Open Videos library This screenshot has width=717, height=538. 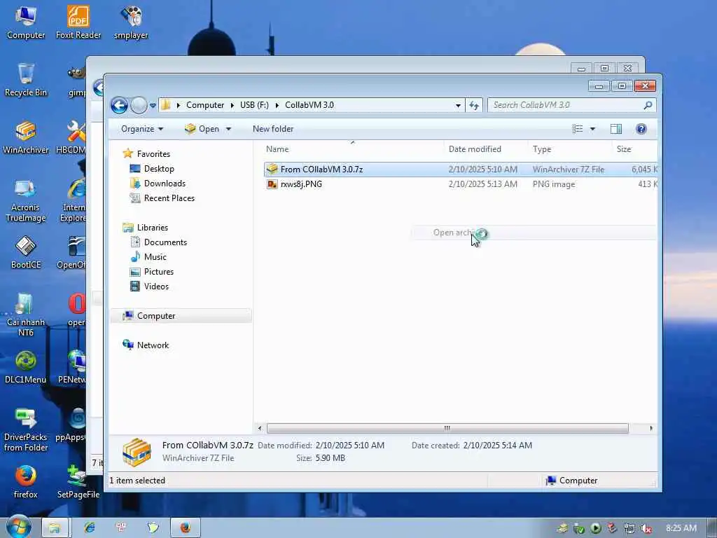(x=156, y=287)
